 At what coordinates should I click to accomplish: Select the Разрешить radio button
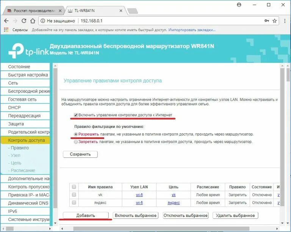pyautogui.click(x=76, y=134)
